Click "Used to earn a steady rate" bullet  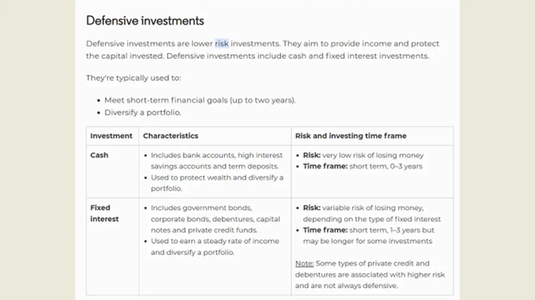tap(214, 241)
